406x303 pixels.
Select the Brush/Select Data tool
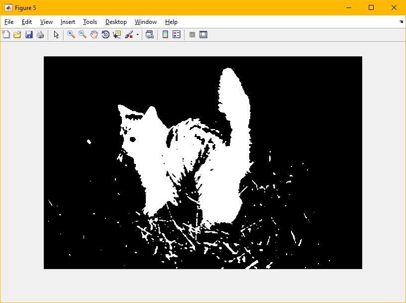pos(129,35)
